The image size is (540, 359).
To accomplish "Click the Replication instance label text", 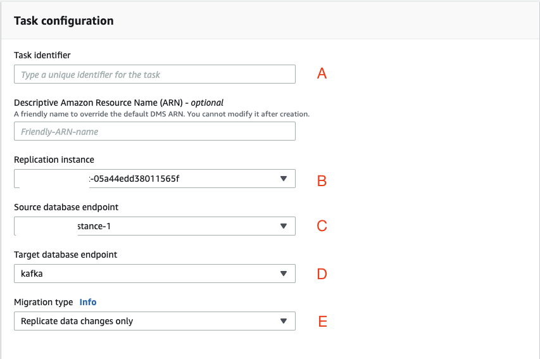I will 54,160.
